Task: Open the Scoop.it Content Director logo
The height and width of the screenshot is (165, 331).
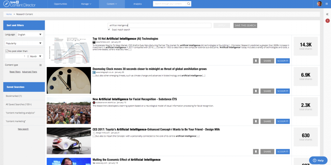Action: click(x=19, y=4)
